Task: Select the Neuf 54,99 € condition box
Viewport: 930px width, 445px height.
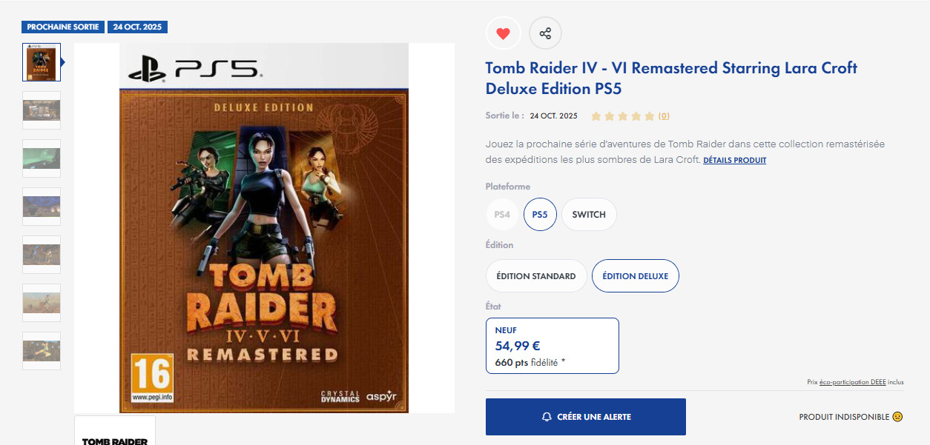Action: pyautogui.click(x=552, y=346)
